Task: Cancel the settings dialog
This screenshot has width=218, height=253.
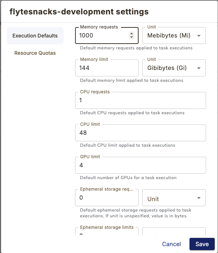Action: point(171,244)
